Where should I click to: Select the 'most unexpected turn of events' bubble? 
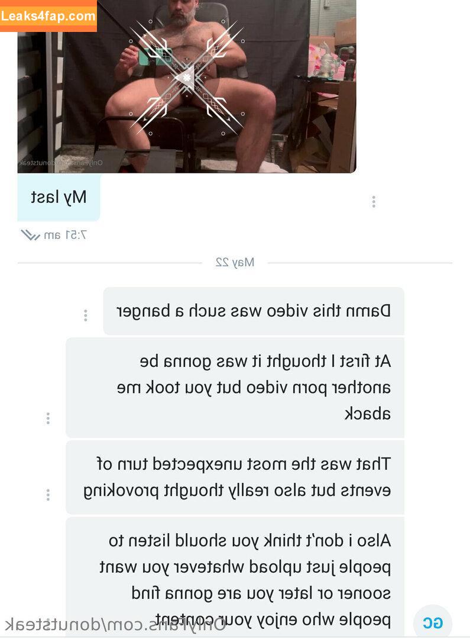pos(235,477)
